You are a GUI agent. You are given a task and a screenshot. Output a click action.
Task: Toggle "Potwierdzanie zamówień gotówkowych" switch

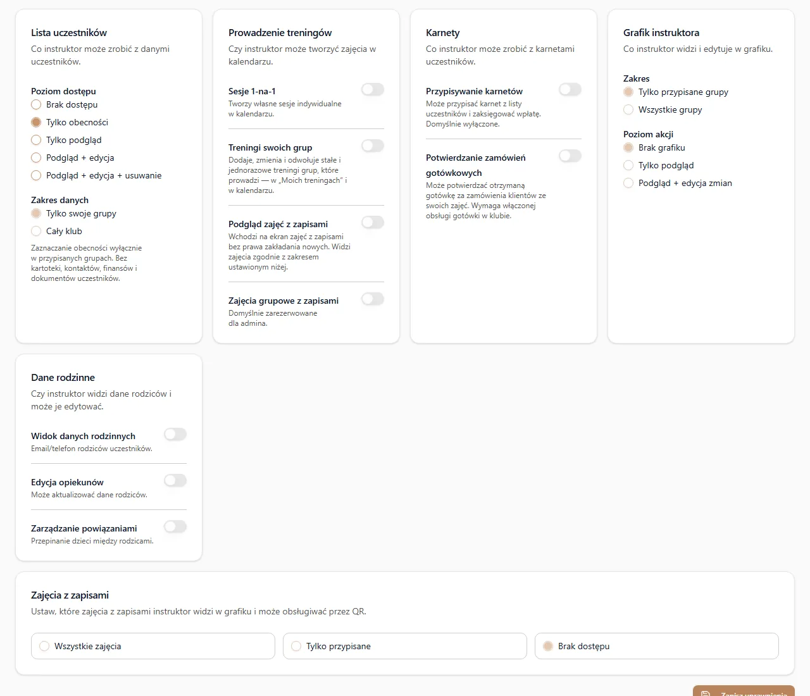[x=570, y=156]
